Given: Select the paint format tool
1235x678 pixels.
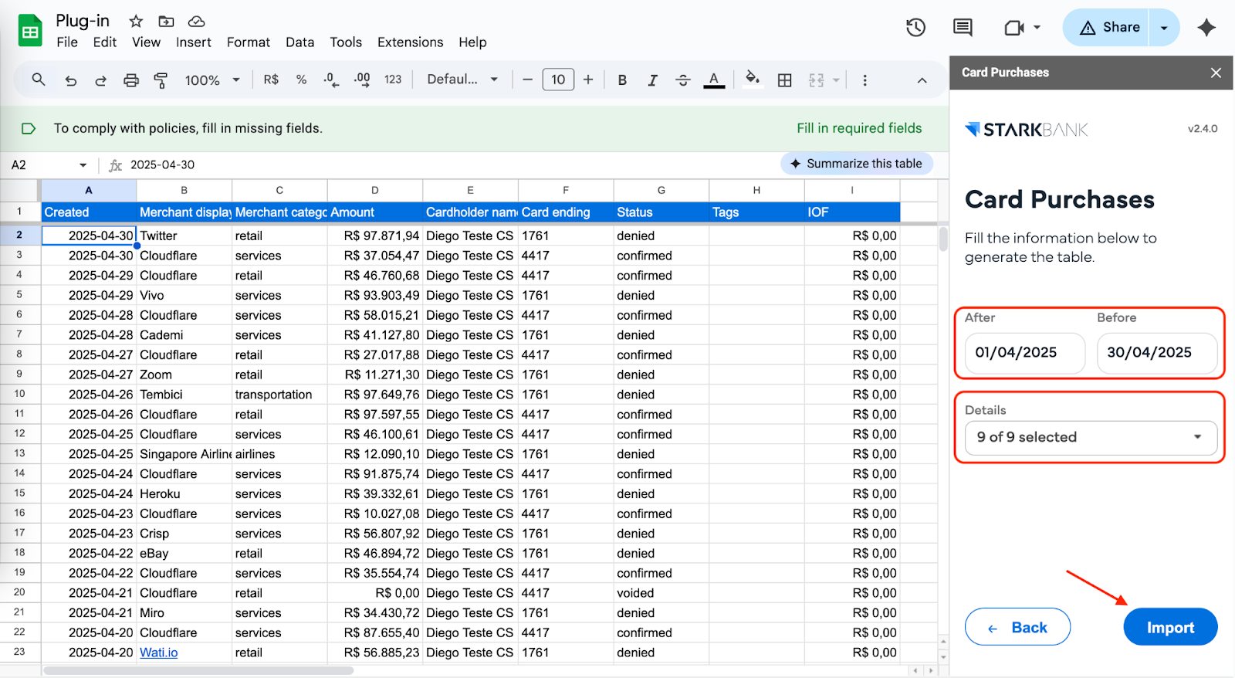Looking at the screenshot, I should click(x=161, y=80).
